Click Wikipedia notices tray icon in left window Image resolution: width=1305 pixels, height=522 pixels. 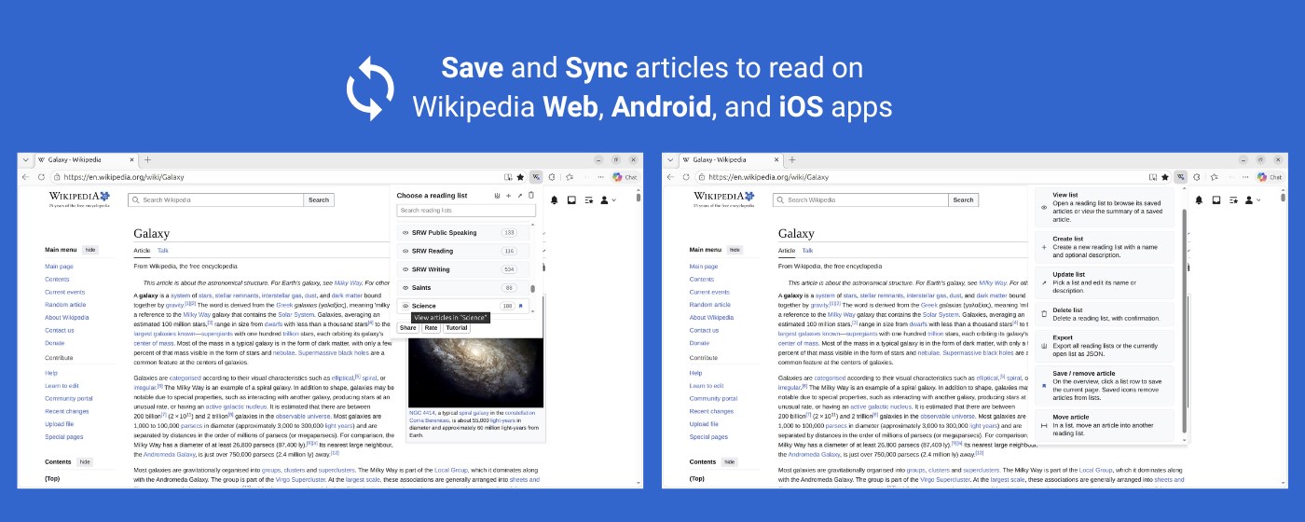pyautogui.click(x=571, y=199)
